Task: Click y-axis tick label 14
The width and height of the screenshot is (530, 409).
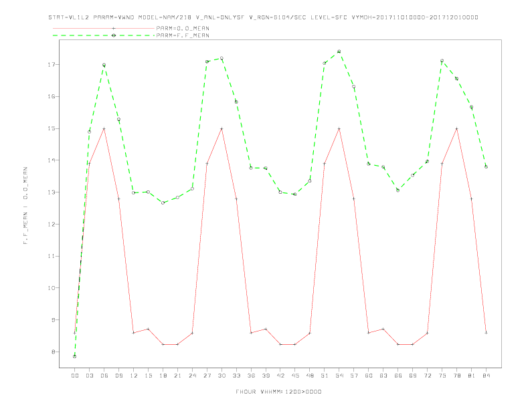Action: point(53,160)
